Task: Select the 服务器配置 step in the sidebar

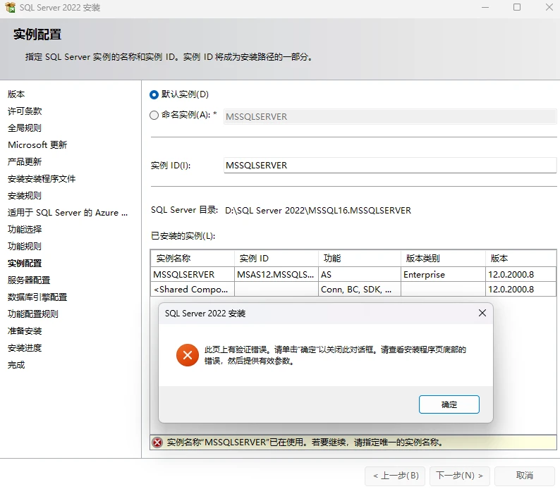Action: pyautogui.click(x=29, y=280)
